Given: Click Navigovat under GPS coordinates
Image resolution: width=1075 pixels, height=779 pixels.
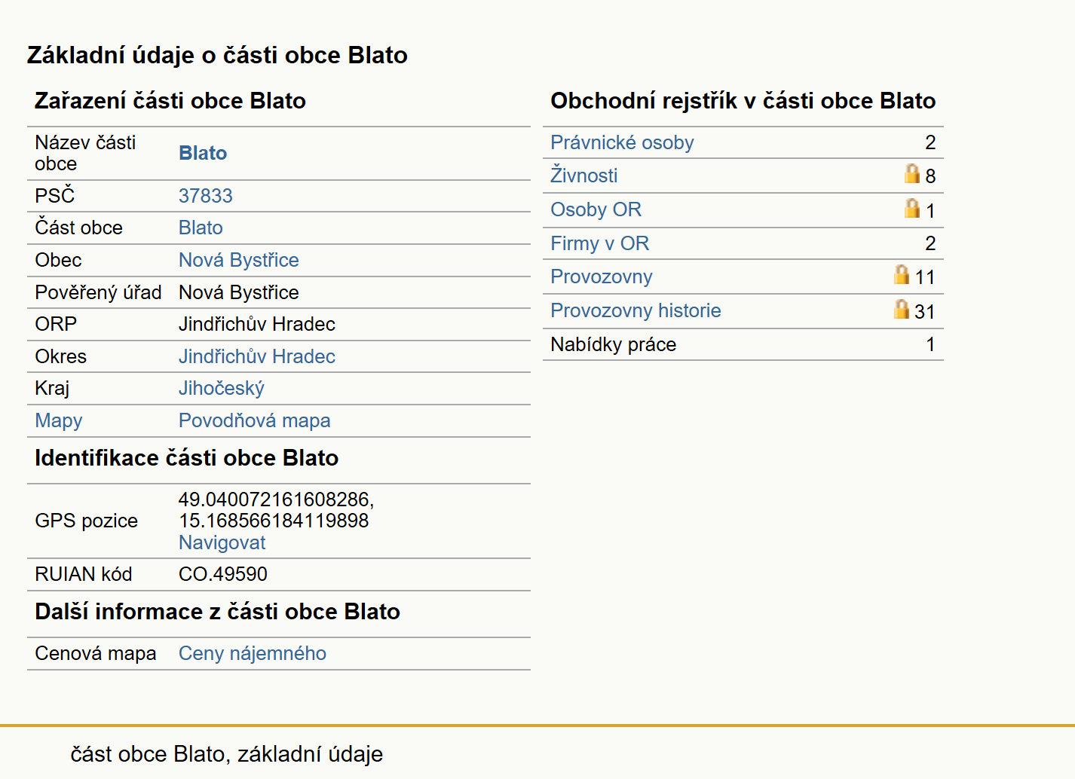Looking at the screenshot, I should click(222, 542).
